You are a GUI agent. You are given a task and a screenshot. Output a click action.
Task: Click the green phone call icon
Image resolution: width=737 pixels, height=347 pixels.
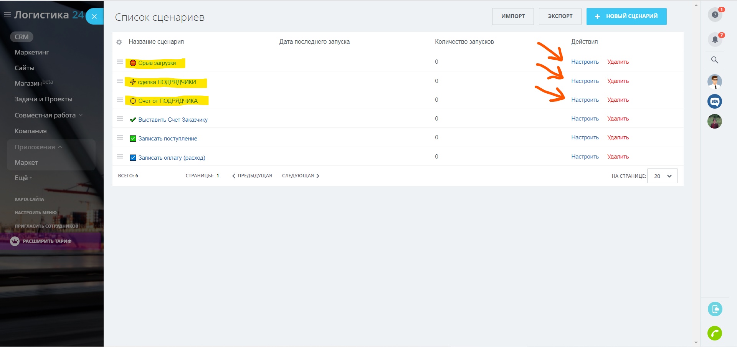coord(715,333)
